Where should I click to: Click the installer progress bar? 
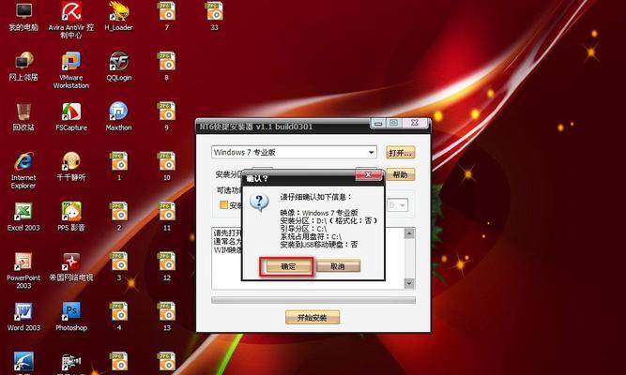[x=313, y=300]
